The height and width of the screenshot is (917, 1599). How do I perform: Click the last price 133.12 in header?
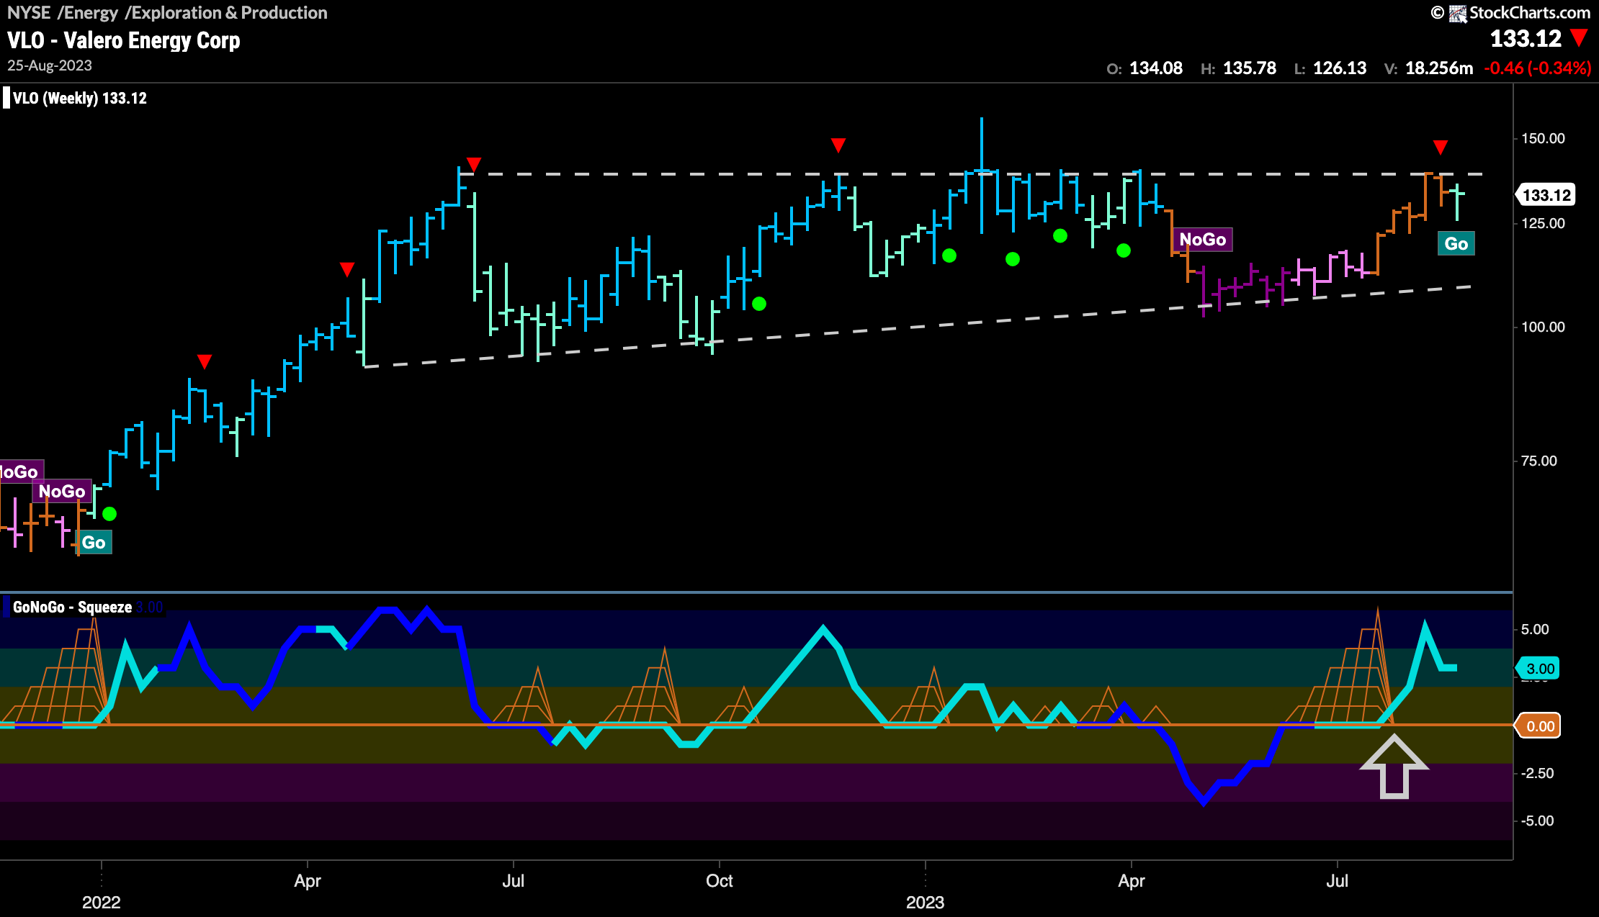(1526, 38)
